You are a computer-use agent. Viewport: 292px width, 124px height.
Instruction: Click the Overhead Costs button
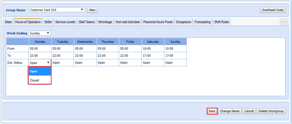click(x=273, y=10)
